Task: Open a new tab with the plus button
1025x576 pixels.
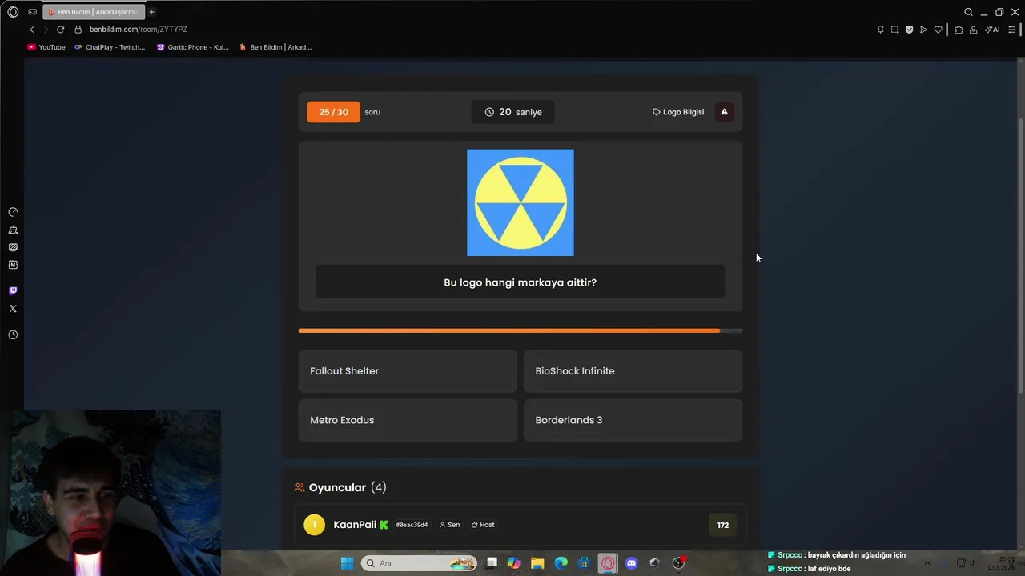Action: pos(151,12)
